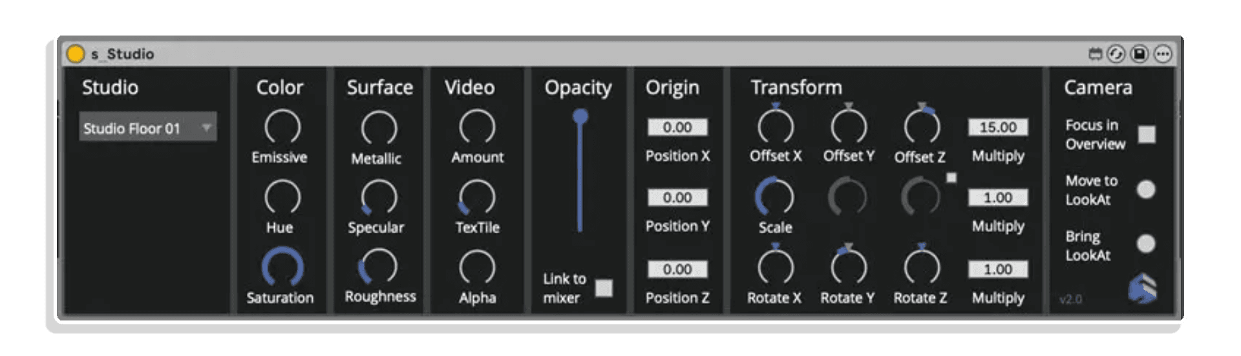
Task: Click the v2.0 version label
Action: 1070,299
